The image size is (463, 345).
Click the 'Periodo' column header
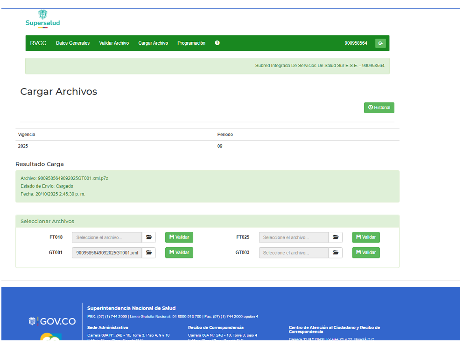click(x=225, y=135)
